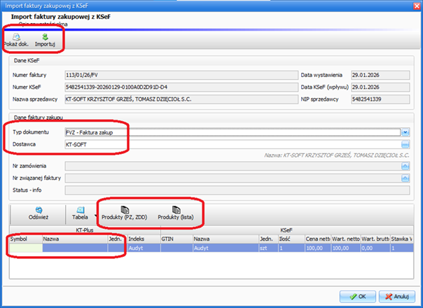The image size is (423, 308).
Task: Click the Numer KSeF field
Action: click(181, 87)
